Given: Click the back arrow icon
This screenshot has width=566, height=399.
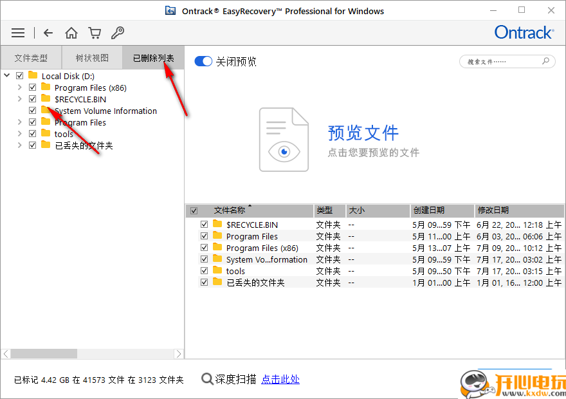Looking at the screenshot, I should (x=48, y=33).
